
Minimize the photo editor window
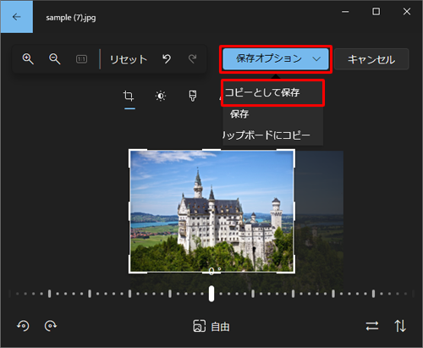(x=345, y=12)
